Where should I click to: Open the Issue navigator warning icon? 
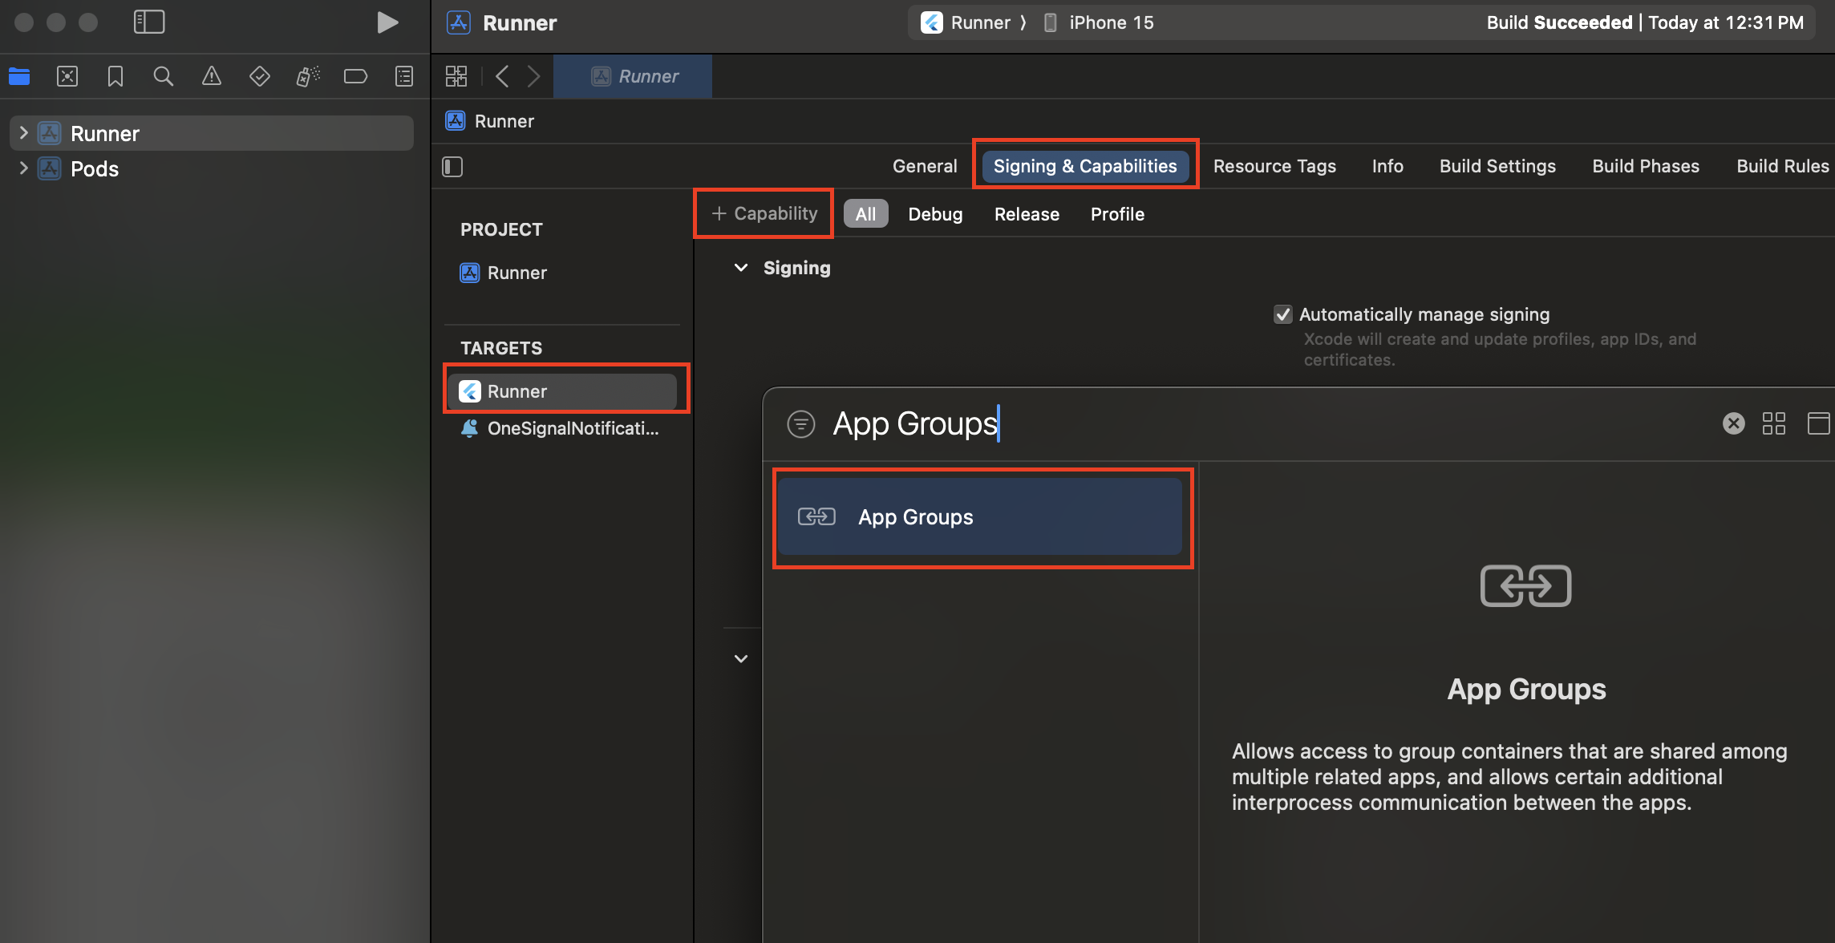pos(212,76)
